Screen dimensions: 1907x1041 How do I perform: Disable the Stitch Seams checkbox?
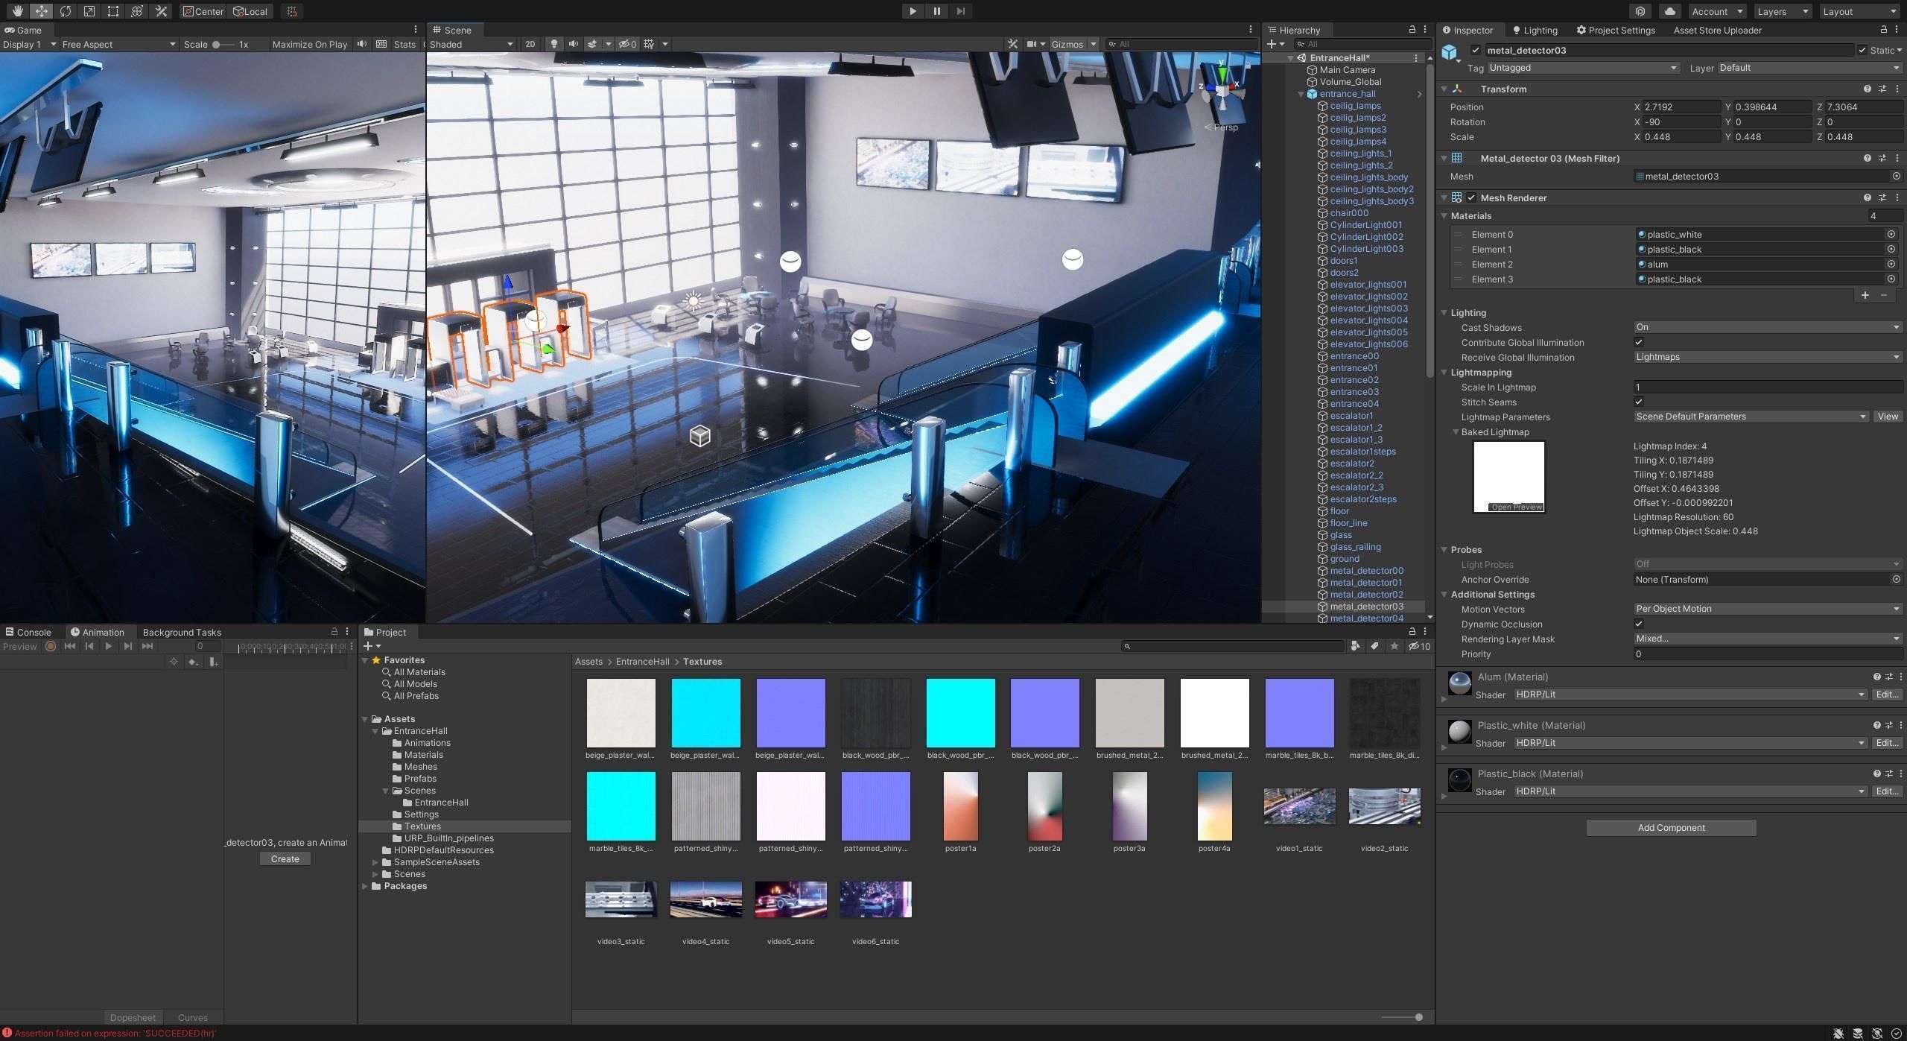pyautogui.click(x=1639, y=402)
